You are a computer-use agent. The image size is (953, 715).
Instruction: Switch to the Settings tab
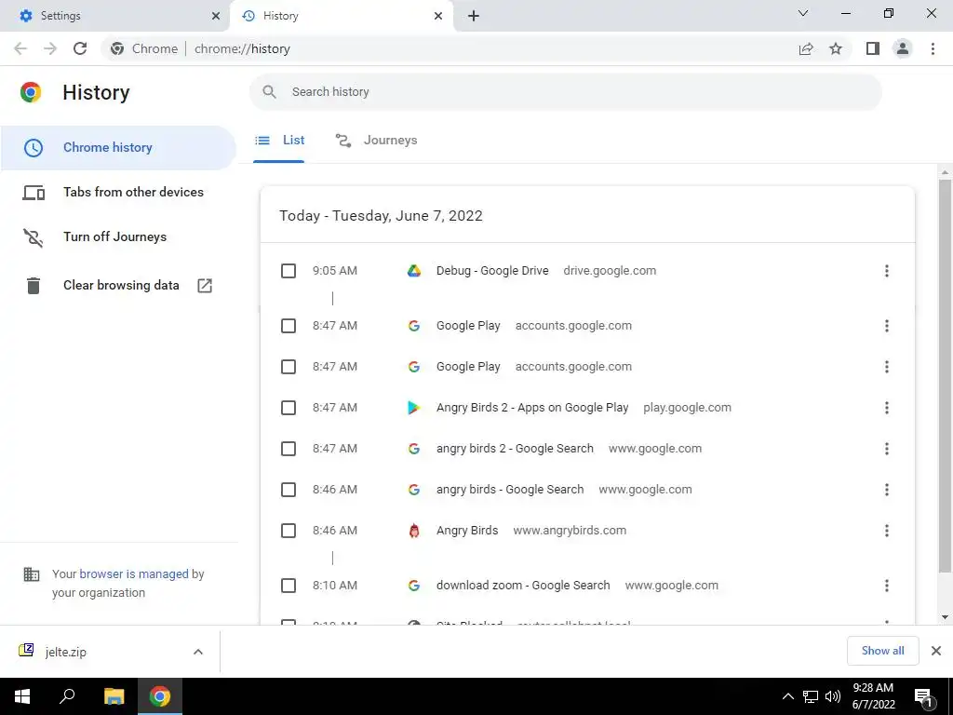[114, 16]
